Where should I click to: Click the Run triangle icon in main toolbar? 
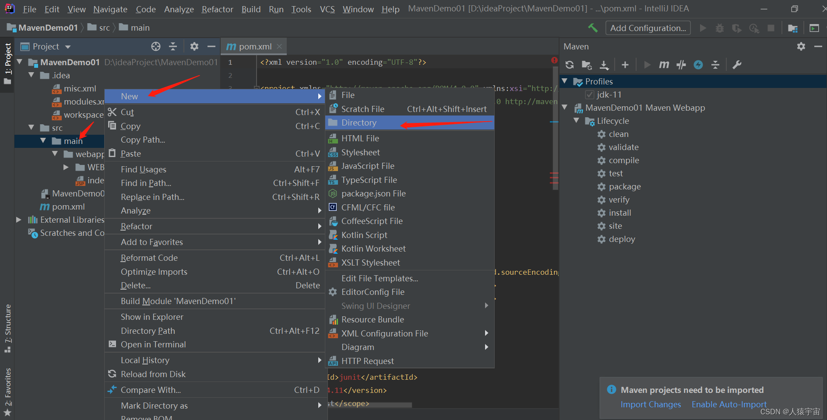click(x=703, y=28)
